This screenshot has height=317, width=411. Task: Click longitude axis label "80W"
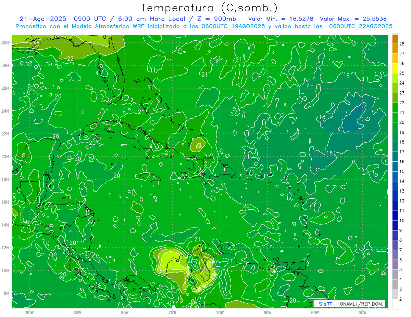[x=125, y=313]
